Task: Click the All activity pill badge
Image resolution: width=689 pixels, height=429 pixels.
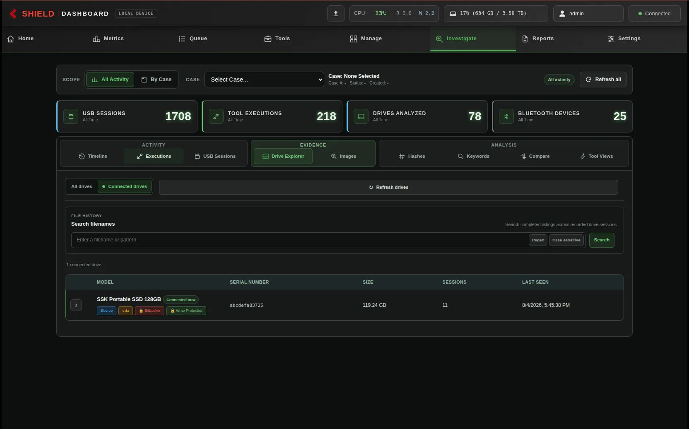Action: (559, 80)
